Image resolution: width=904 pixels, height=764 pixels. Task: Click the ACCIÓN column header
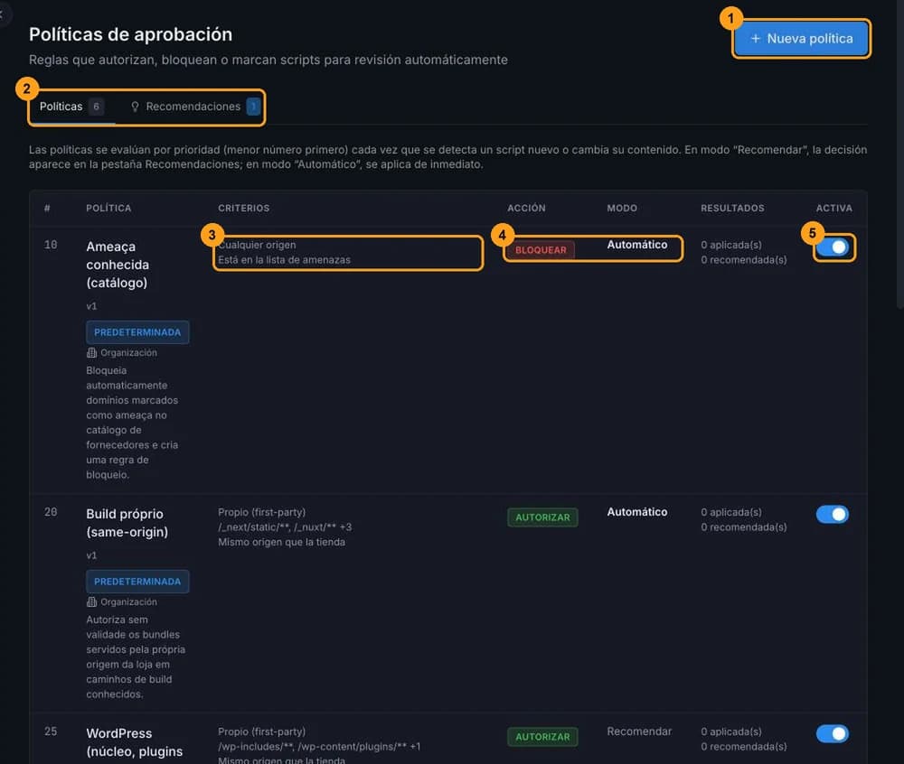526,208
